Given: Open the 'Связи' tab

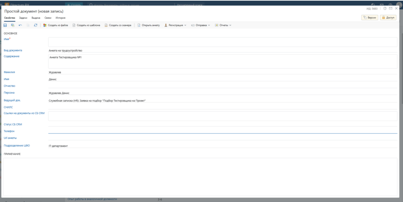Looking at the screenshot, I should (48, 18).
